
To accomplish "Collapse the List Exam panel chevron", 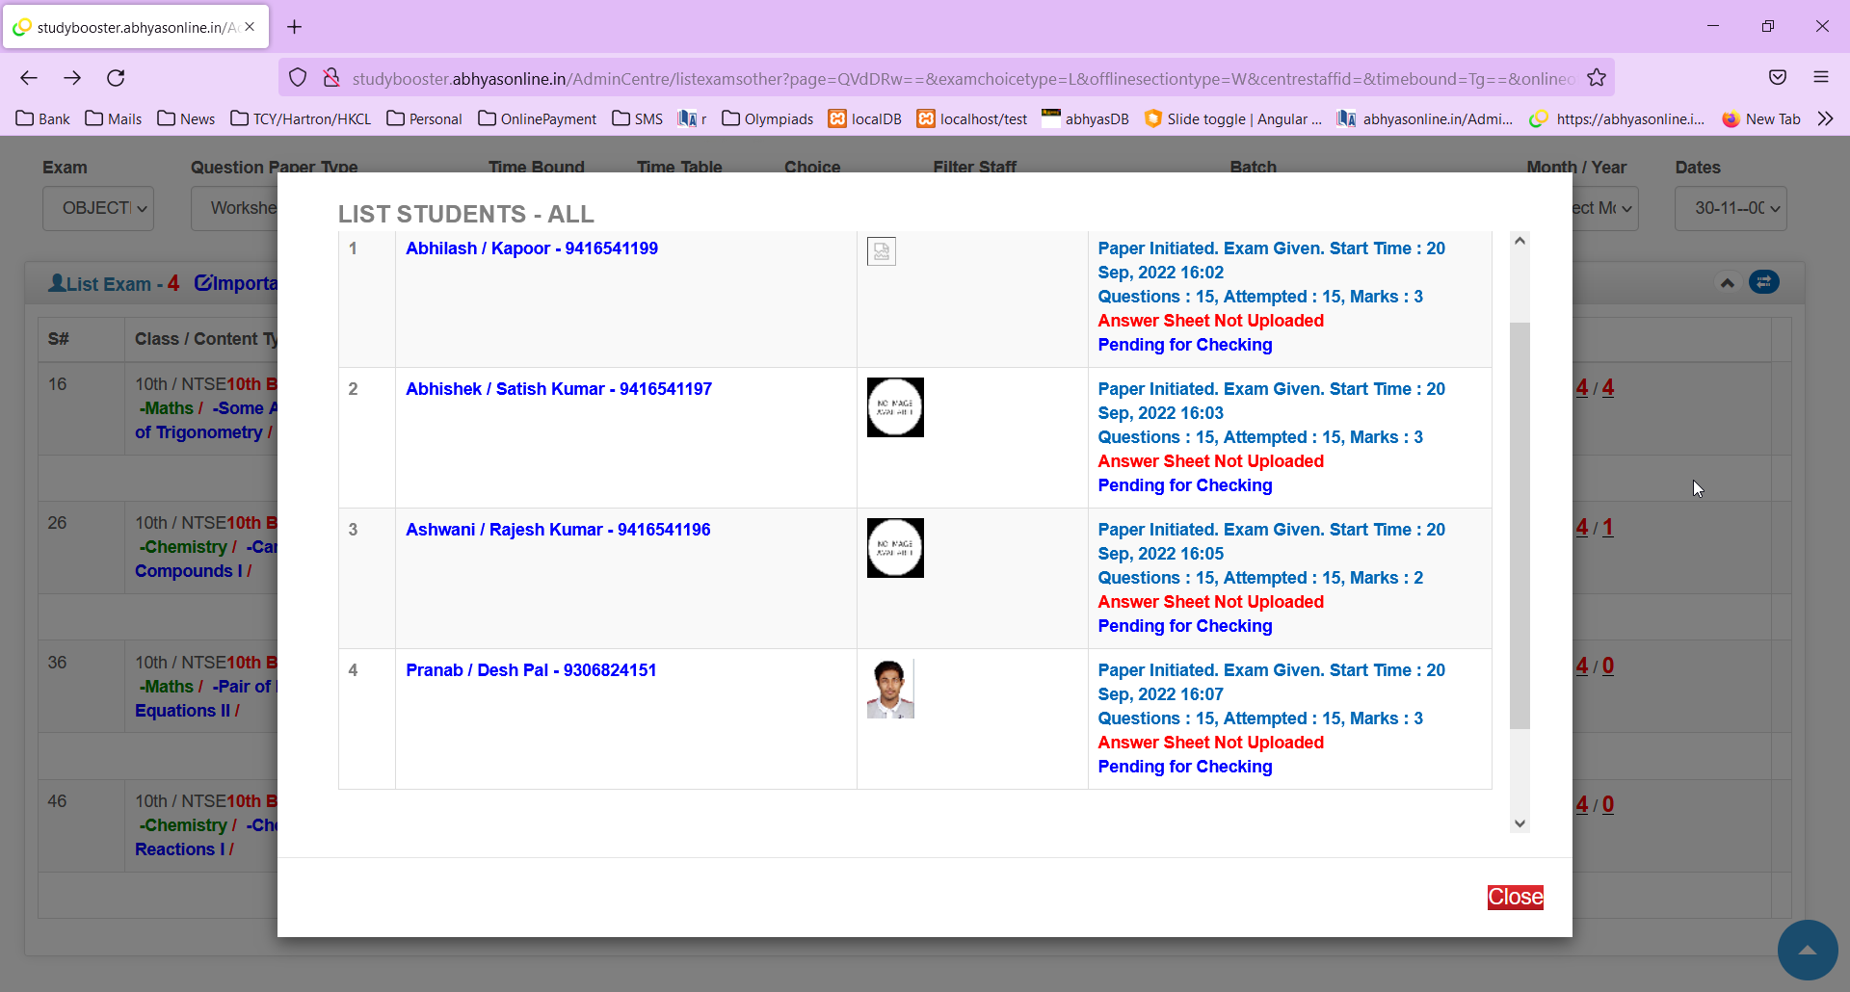I will point(1727,283).
